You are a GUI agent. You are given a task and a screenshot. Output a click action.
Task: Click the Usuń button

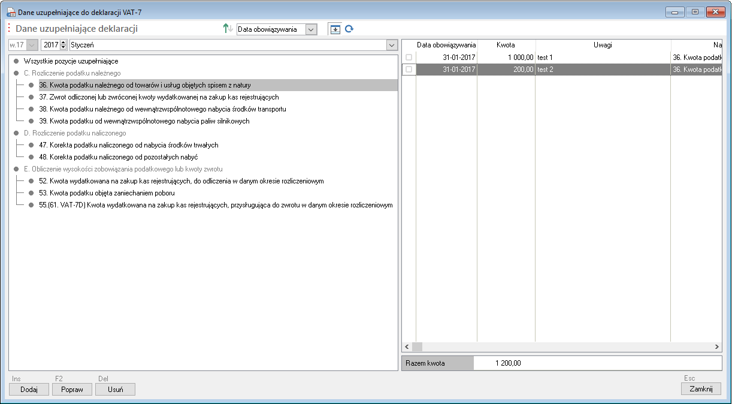(x=115, y=389)
